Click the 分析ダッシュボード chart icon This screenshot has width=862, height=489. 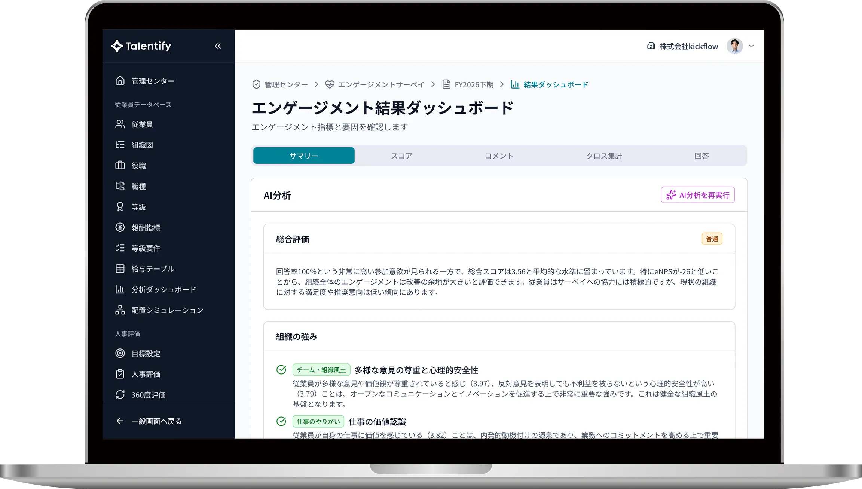120,289
